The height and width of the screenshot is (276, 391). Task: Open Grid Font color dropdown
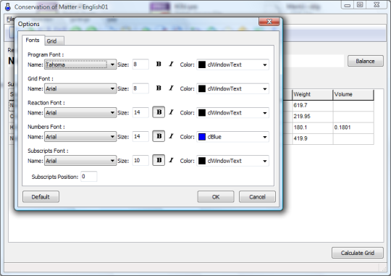pyautogui.click(x=233, y=88)
